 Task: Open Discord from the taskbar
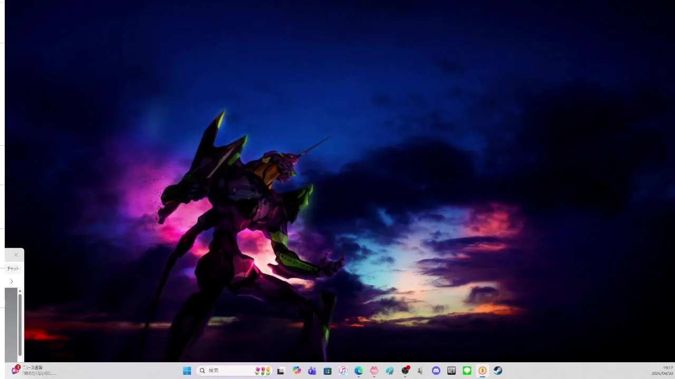click(x=436, y=371)
